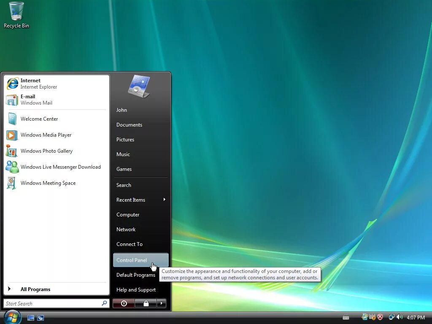Open the Games folder
Screen dimensions: 432x324
tap(140, 169)
